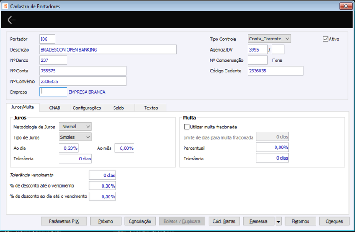Click the Tolerância vencimento field
Screen dimensions: 355x232
pyautogui.click(x=103, y=175)
